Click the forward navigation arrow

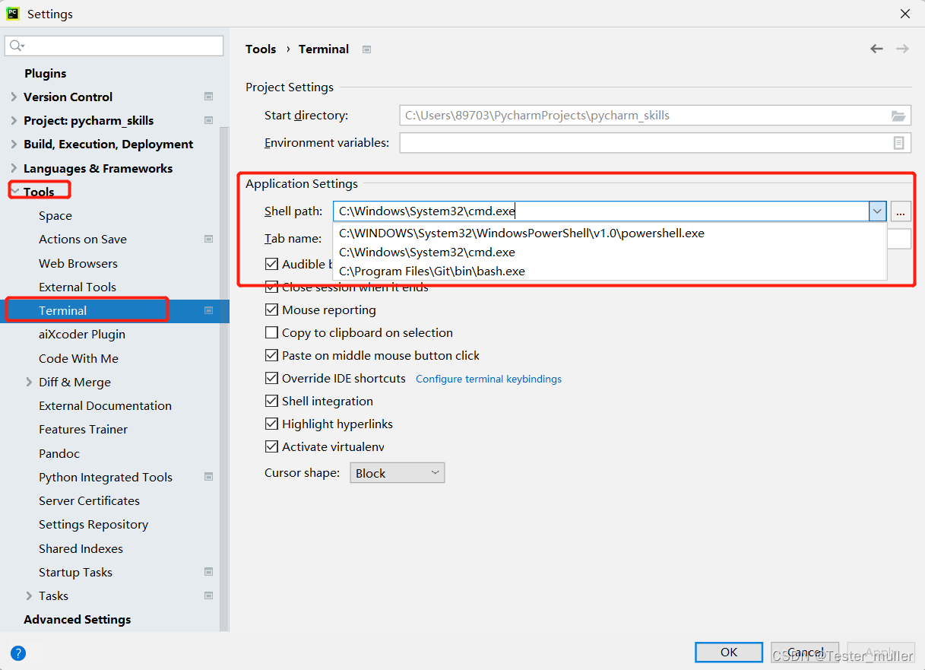click(x=902, y=49)
